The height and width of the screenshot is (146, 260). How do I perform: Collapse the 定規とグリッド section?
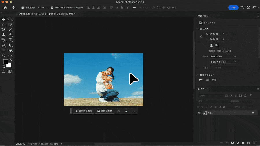coord(198,75)
